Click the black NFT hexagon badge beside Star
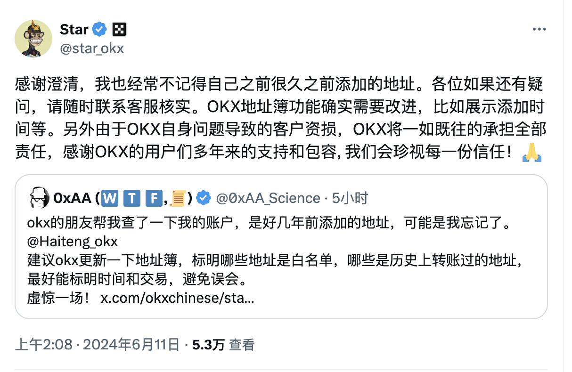This screenshot has height=372, width=572. [119, 29]
